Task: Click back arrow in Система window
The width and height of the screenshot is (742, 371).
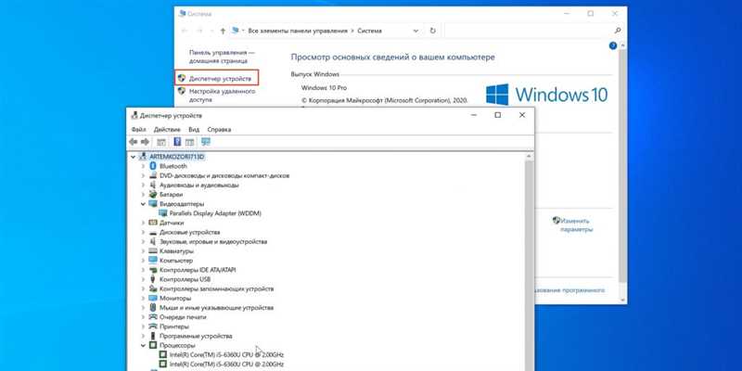Action: pos(185,31)
